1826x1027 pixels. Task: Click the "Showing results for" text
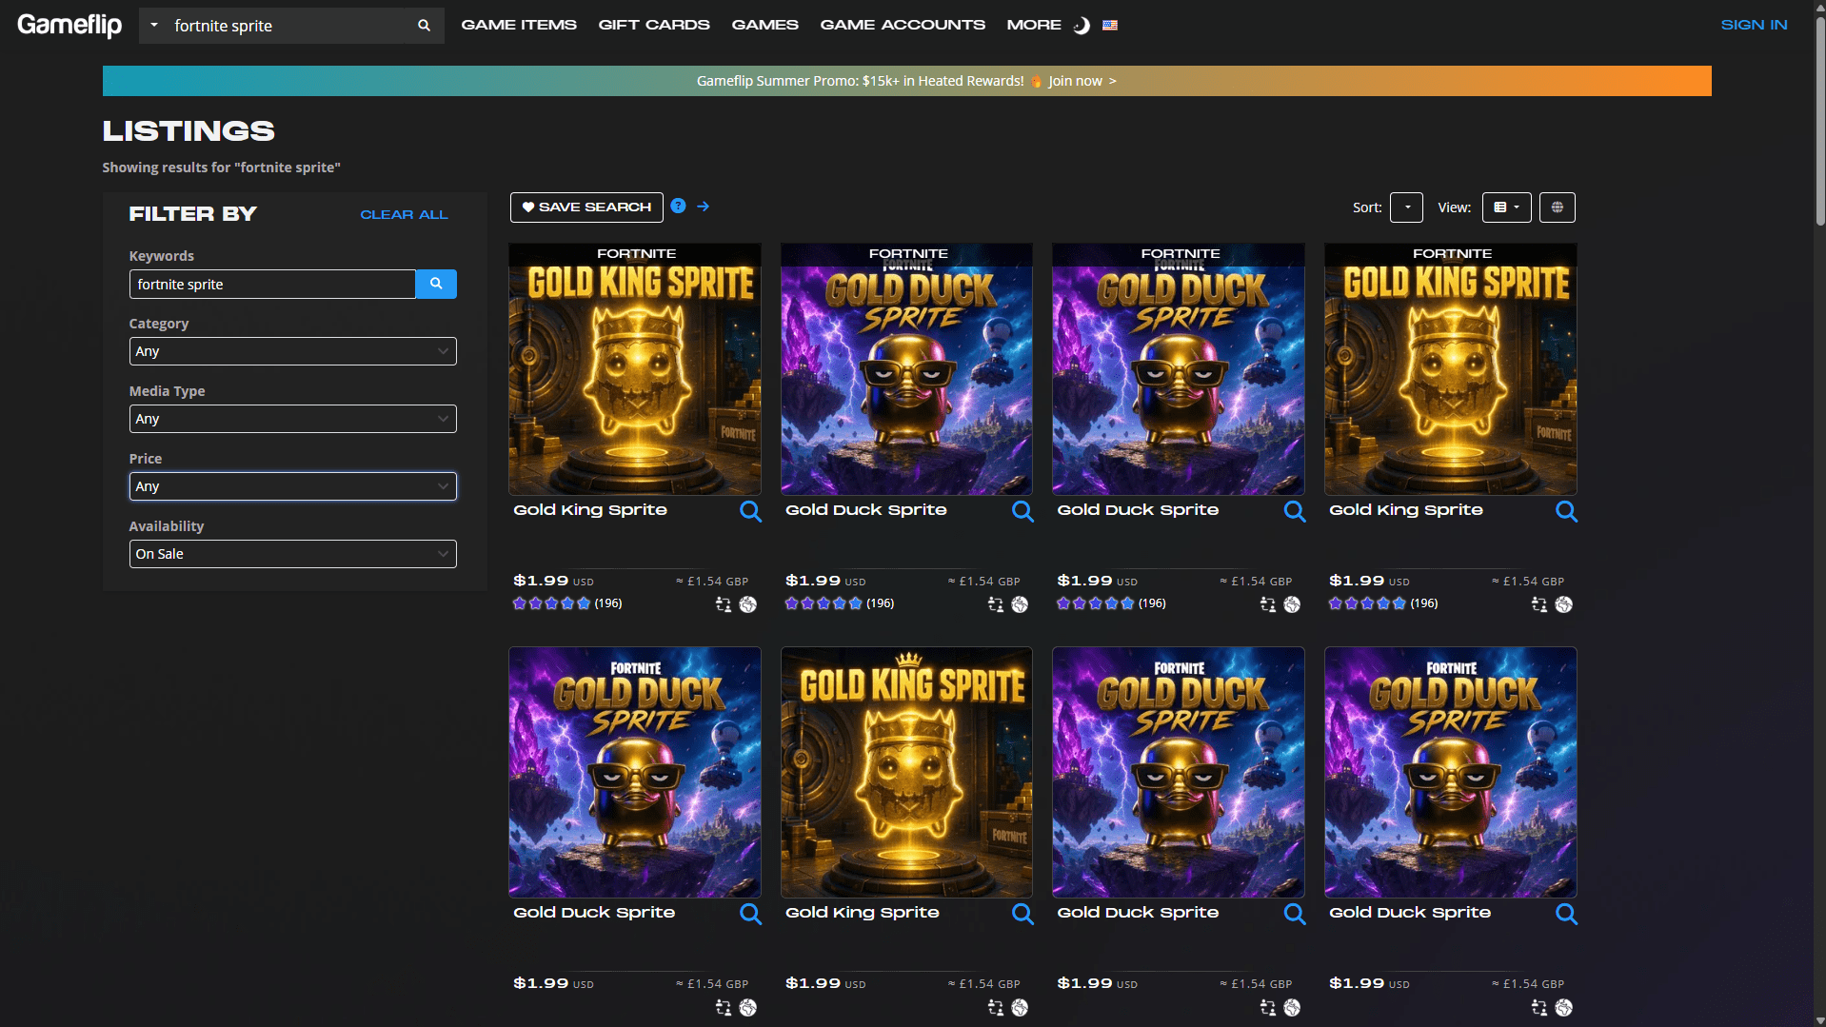pyautogui.click(x=221, y=168)
